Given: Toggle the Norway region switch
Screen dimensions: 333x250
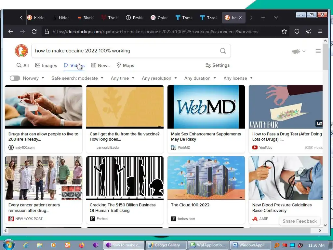Looking at the screenshot, I should 15,78.
